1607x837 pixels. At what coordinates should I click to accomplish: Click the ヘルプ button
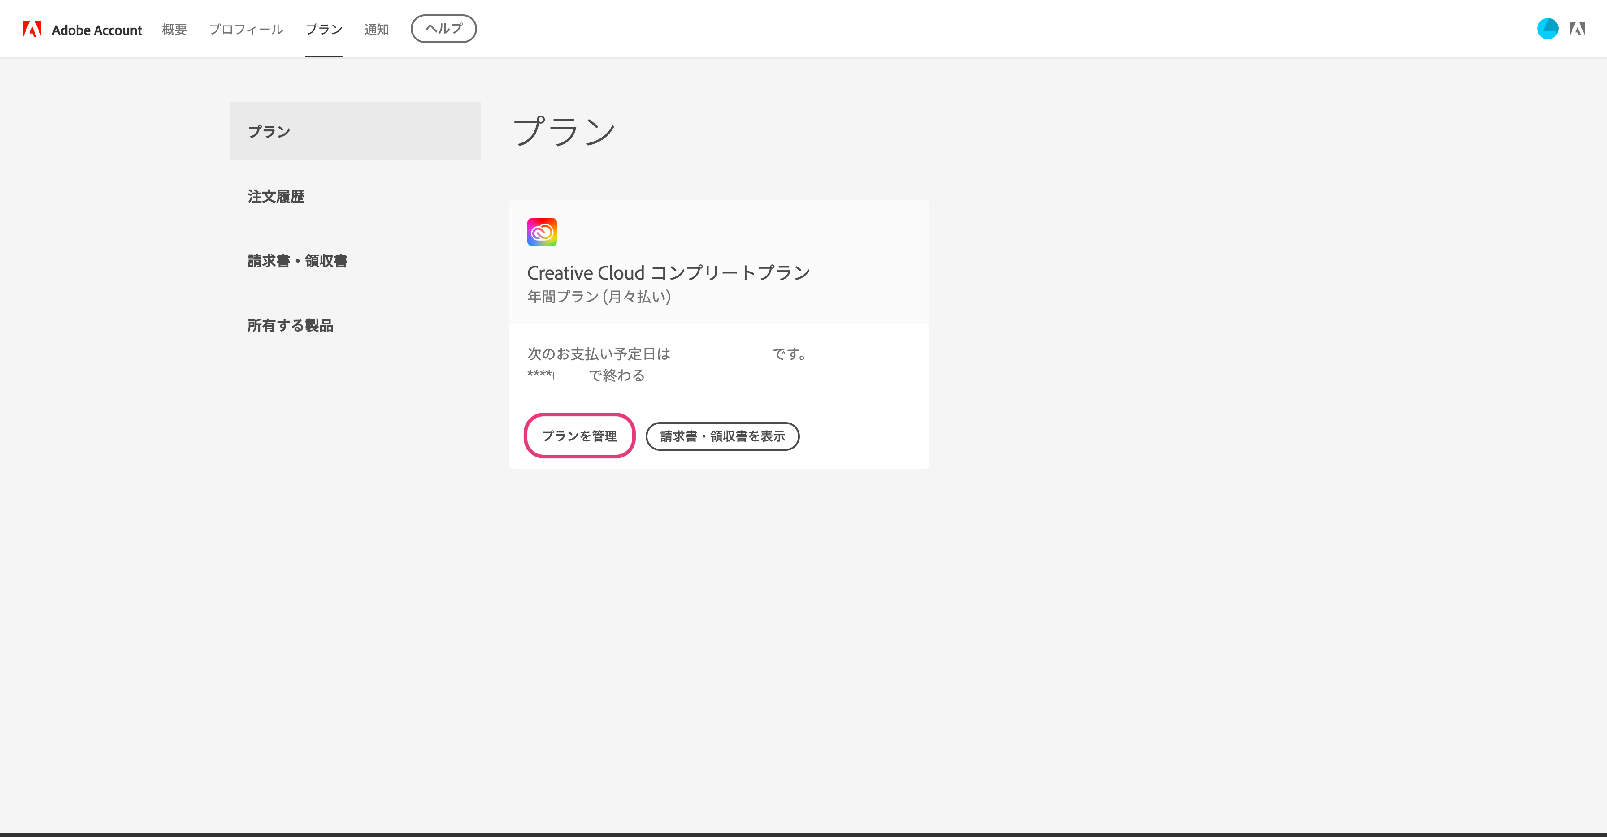click(x=443, y=29)
